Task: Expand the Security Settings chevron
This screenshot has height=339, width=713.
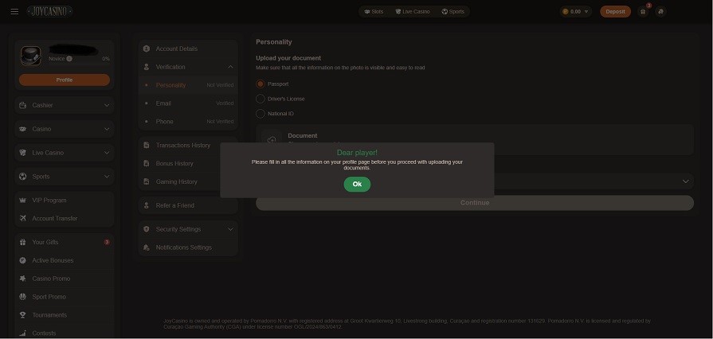Action: pos(230,229)
